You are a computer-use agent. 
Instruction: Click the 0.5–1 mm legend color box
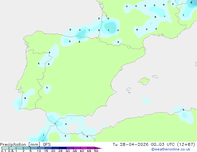tap(12, 148)
